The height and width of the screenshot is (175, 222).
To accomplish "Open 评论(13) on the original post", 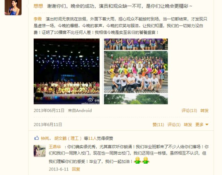I will click(x=189, y=111).
